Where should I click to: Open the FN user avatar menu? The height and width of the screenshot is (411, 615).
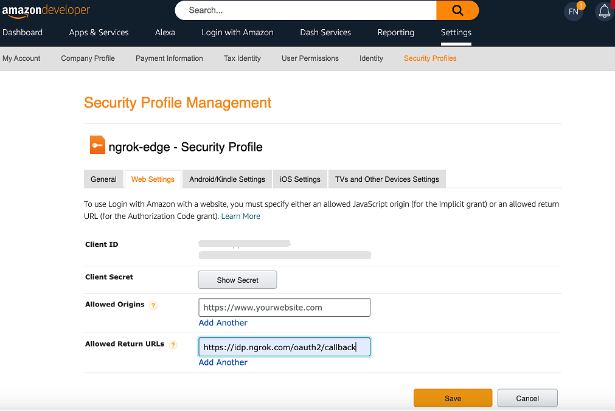(x=574, y=12)
